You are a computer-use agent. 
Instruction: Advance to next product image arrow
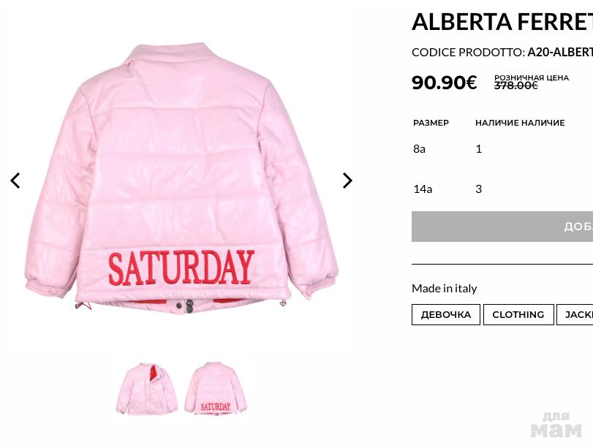(347, 181)
